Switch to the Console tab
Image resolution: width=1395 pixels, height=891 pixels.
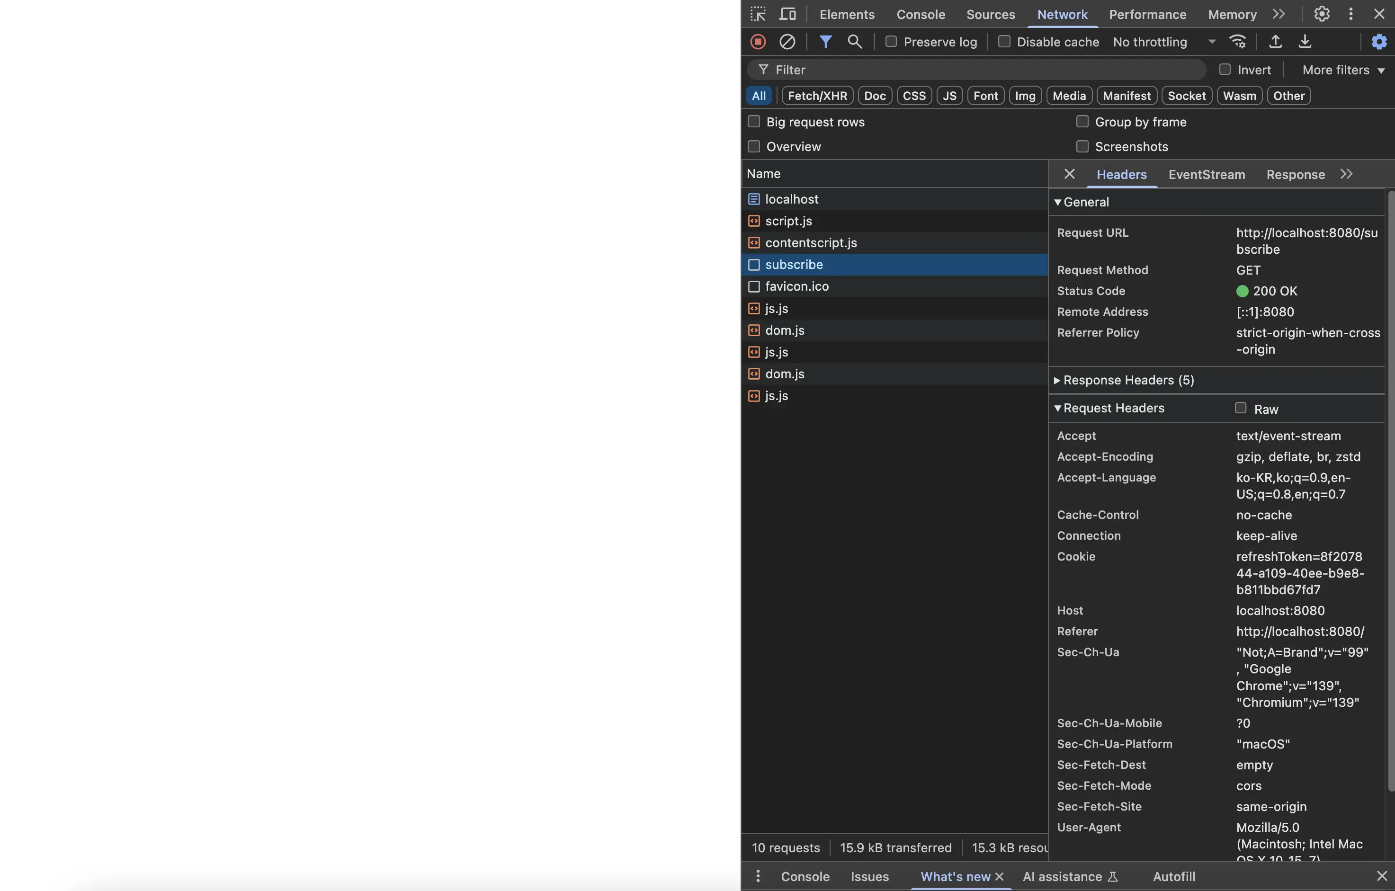(x=921, y=14)
